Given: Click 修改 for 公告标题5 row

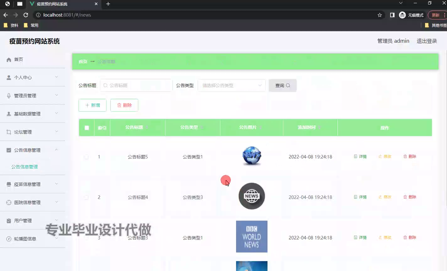Looking at the screenshot, I should pos(385,157).
